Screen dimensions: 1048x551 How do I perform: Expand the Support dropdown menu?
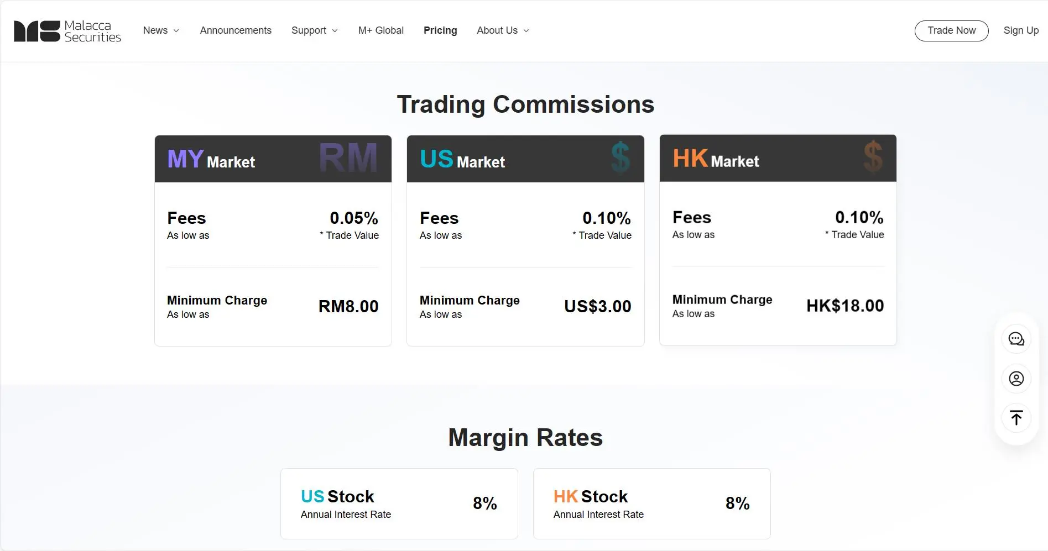pyautogui.click(x=314, y=30)
